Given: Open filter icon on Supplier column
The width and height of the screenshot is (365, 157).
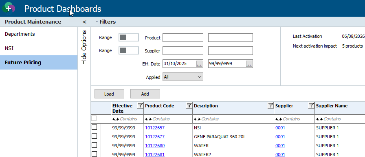Looking at the screenshot, I should pyautogui.click(x=311, y=106).
